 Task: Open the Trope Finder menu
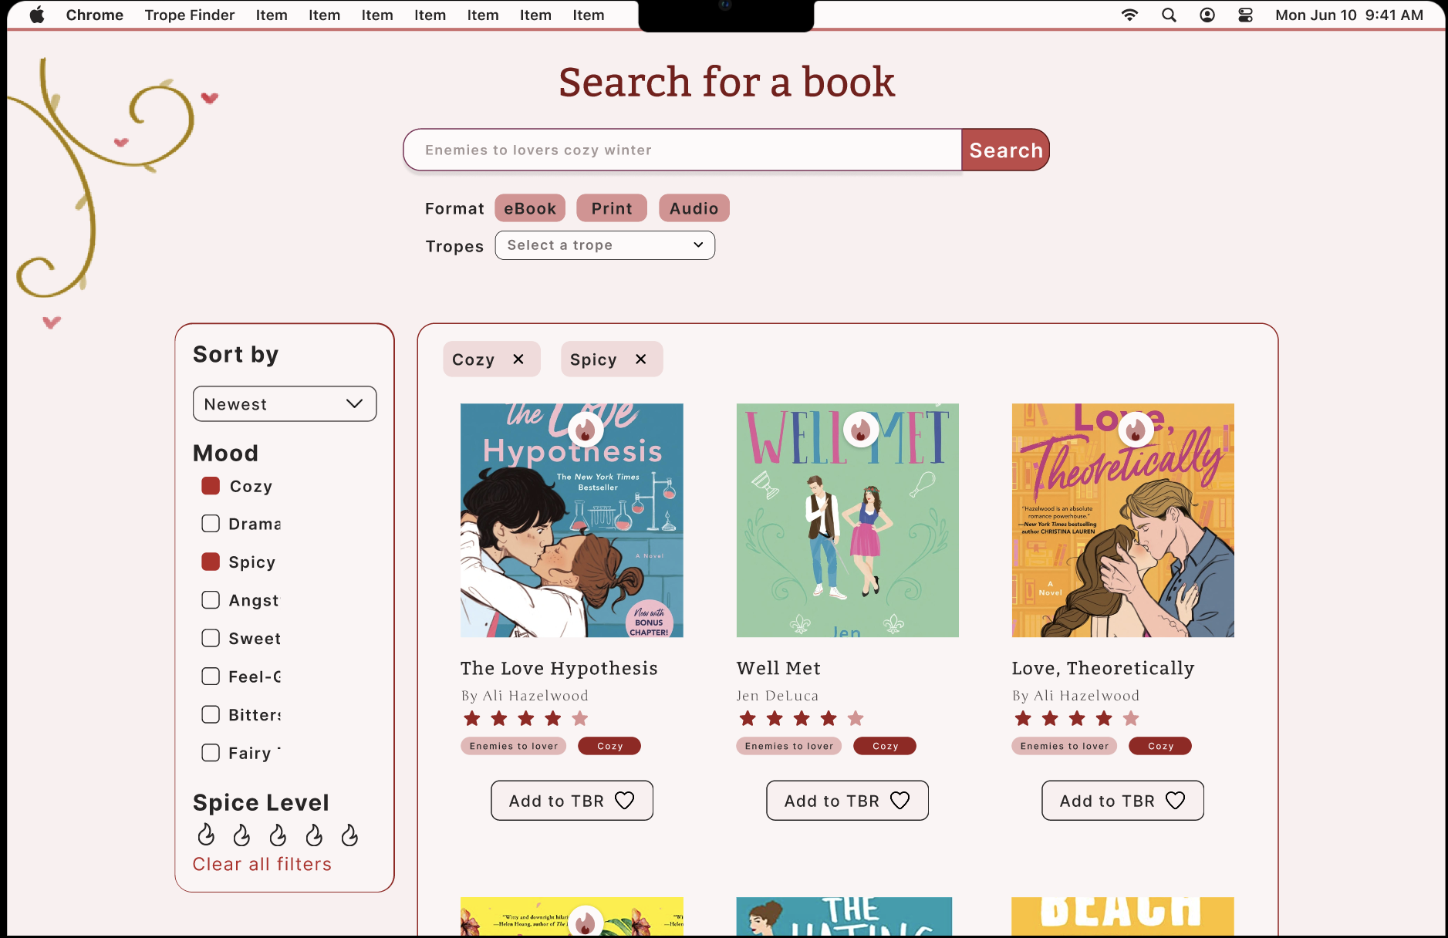tap(190, 15)
